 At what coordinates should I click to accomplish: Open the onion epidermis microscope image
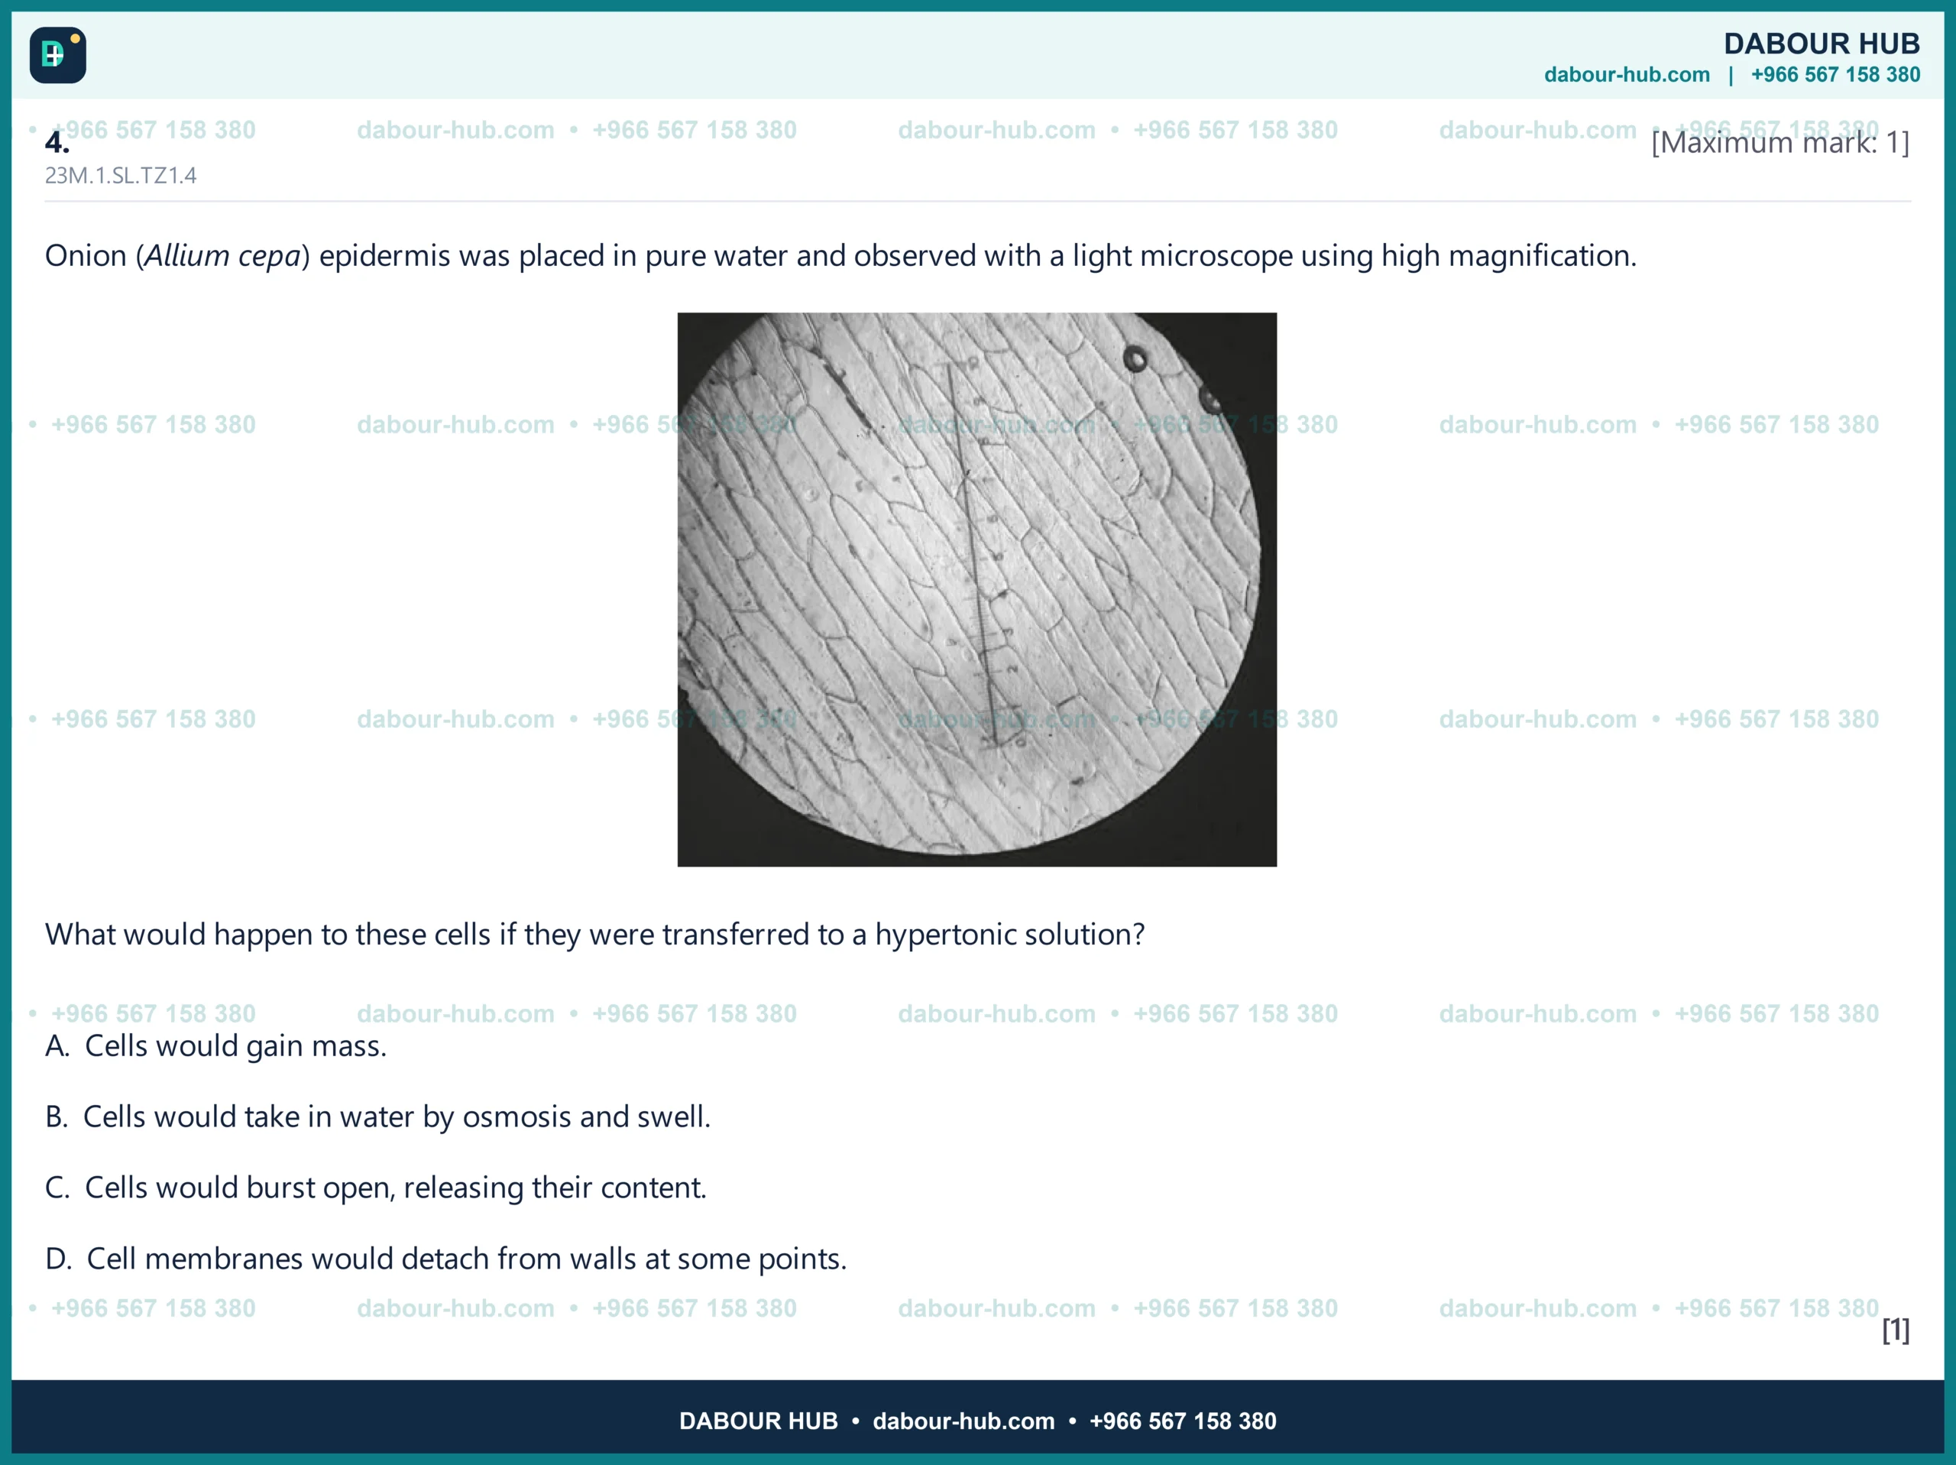pyautogui.click(x=977, y=589)
